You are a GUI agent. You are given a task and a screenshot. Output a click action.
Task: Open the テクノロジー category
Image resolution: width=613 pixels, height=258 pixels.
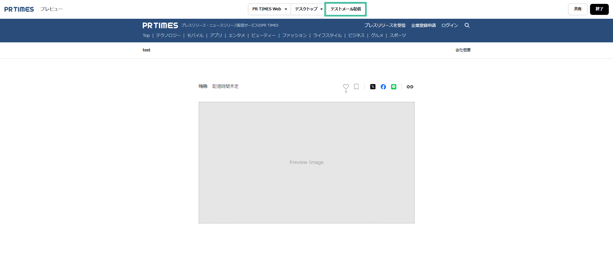pyautogui.click(x=168, y=36)
